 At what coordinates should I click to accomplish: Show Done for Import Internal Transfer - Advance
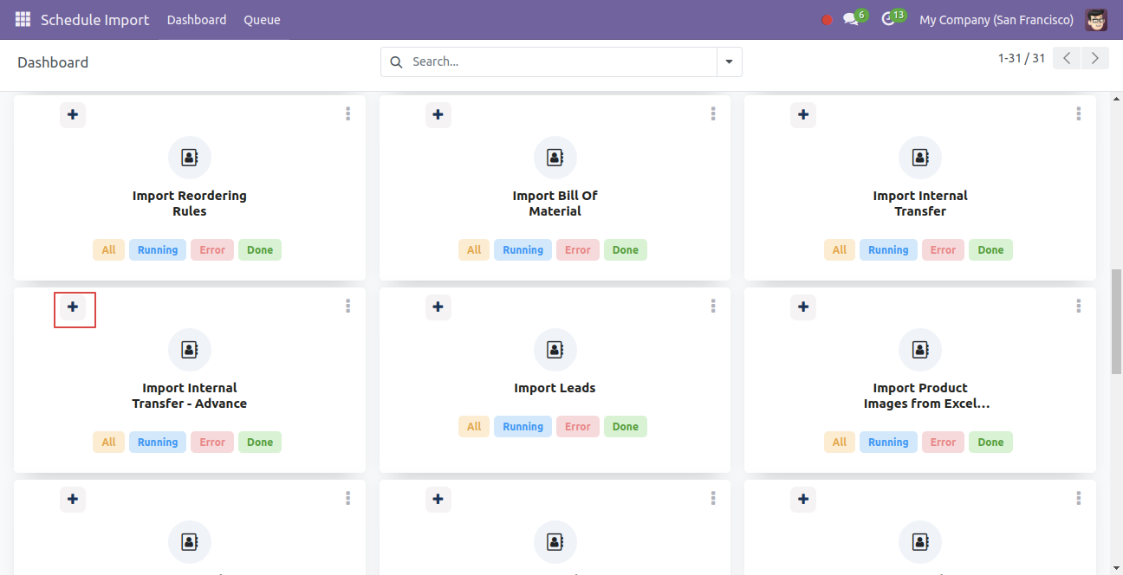[x=260, y=442]
